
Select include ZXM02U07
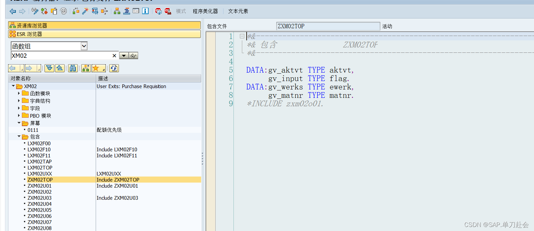point(40,222)
